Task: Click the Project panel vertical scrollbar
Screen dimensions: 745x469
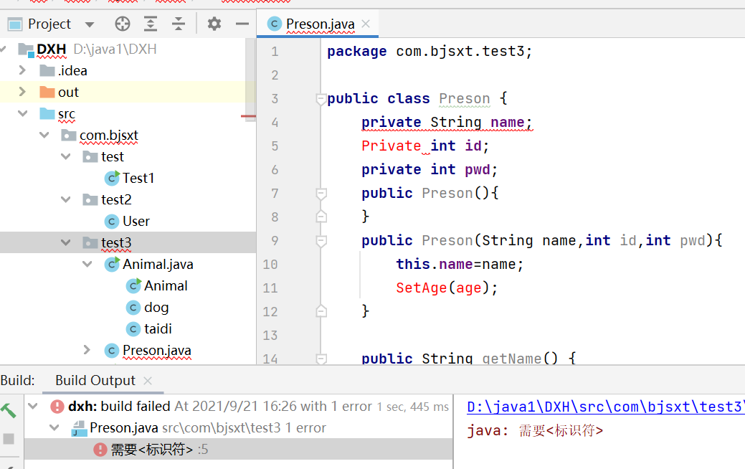Action: [x=250, y=80]
